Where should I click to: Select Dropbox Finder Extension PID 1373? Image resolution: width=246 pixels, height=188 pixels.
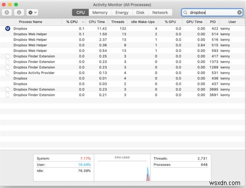coord(122,61)
